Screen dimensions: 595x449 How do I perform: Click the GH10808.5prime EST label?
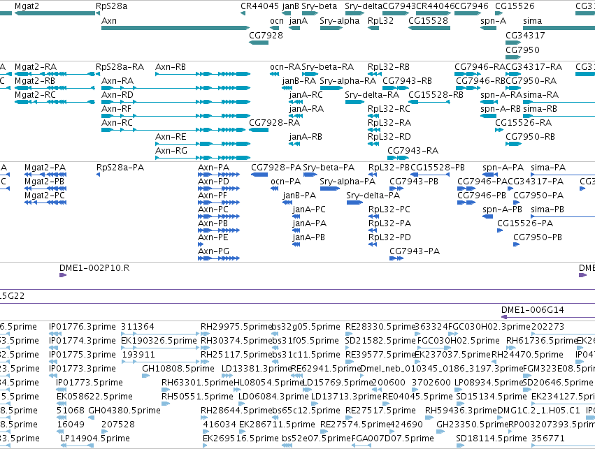(x=178, y=369)
